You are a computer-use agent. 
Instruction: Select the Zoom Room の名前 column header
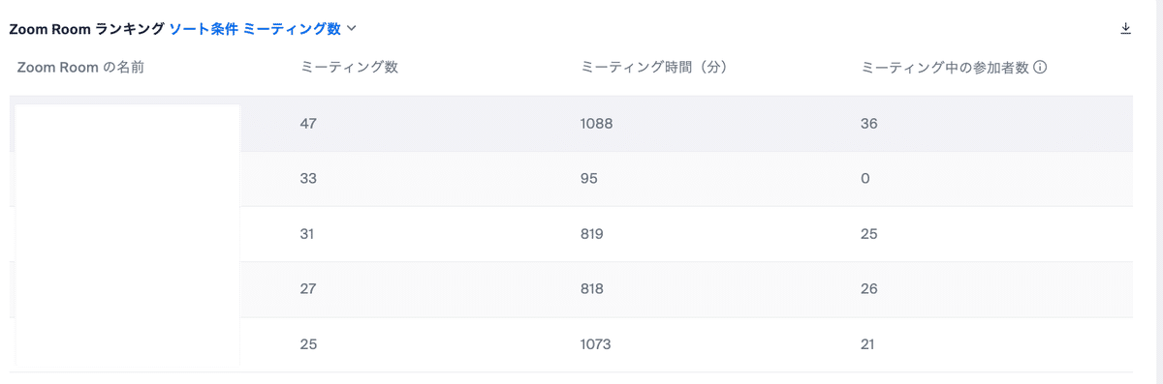click(81, 68)
